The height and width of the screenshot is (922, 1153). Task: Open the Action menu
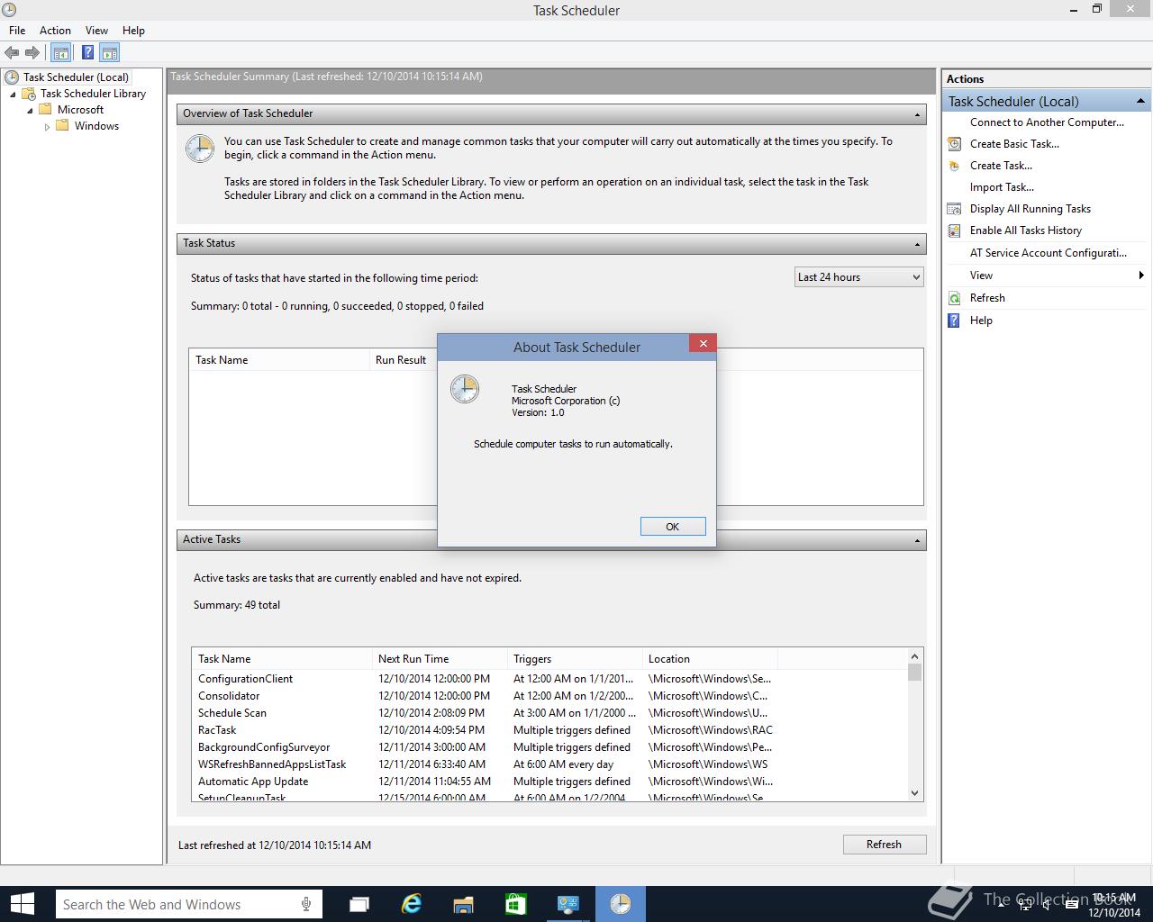pyautogui.click(x=55, y=30)
